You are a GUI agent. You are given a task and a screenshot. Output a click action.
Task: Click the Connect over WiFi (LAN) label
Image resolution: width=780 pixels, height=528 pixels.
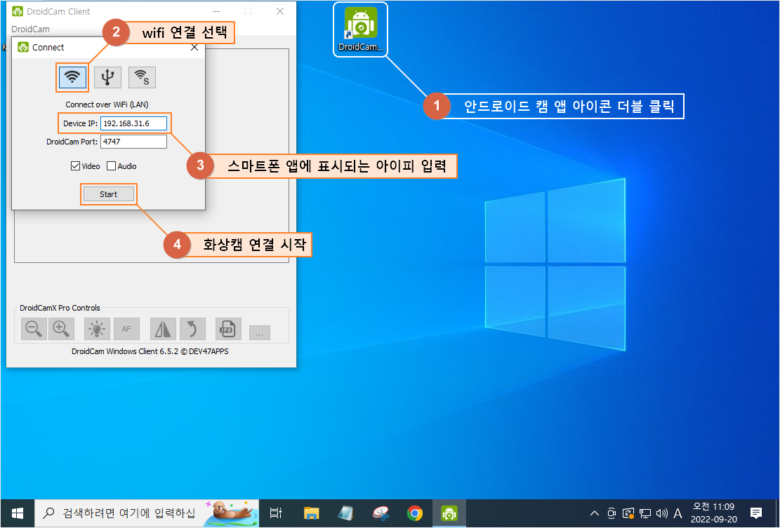click(107, 104)
